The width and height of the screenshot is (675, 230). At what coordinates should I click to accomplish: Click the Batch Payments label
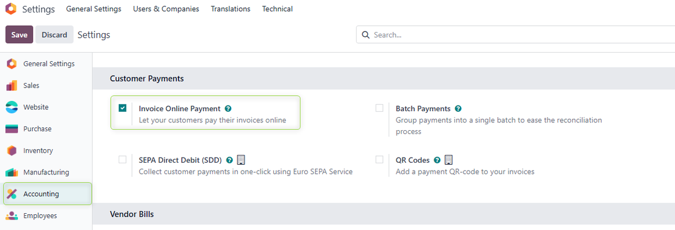tap(423, 109)
